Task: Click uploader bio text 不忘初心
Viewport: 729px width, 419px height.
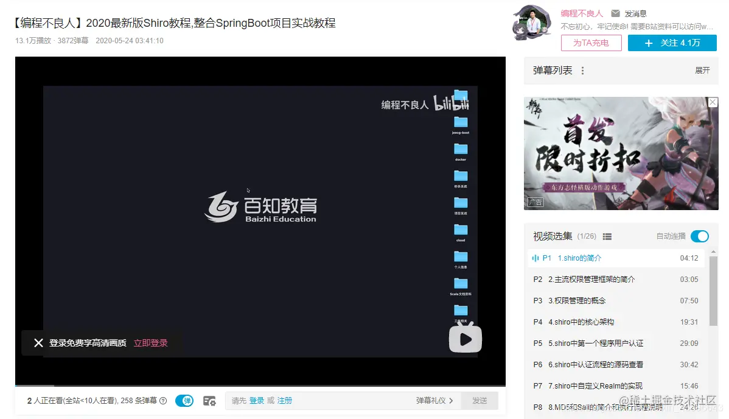Action: click(x=637, y=27)
